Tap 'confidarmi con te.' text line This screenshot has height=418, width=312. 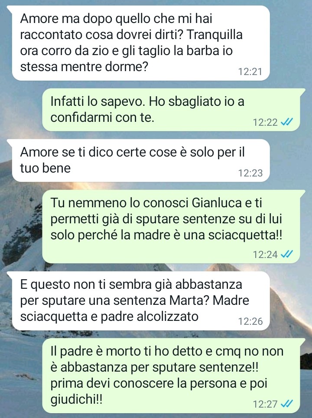pos(102,118)
